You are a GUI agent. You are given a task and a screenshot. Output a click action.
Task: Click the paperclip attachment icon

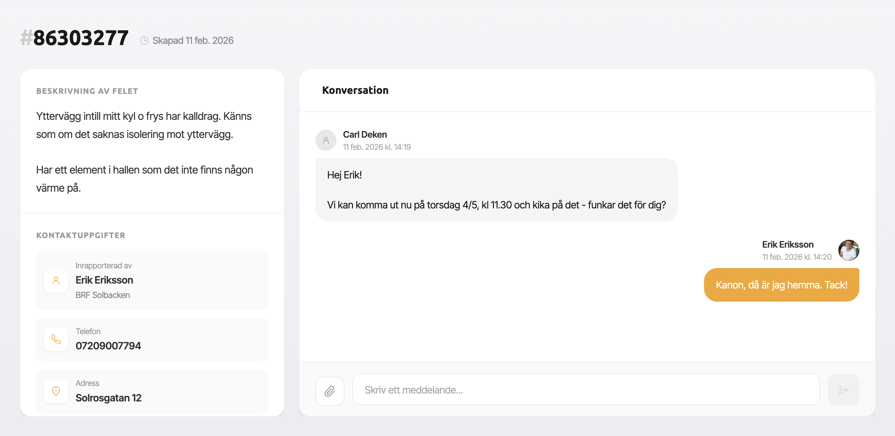click(x=330, y=391)
